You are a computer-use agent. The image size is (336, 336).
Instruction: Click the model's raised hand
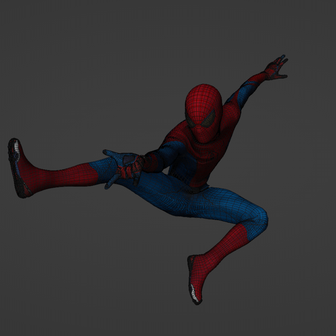tap(276, 68)
